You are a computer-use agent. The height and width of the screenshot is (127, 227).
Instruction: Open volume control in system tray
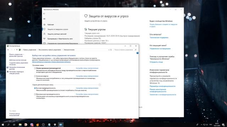tap(207, 125)
